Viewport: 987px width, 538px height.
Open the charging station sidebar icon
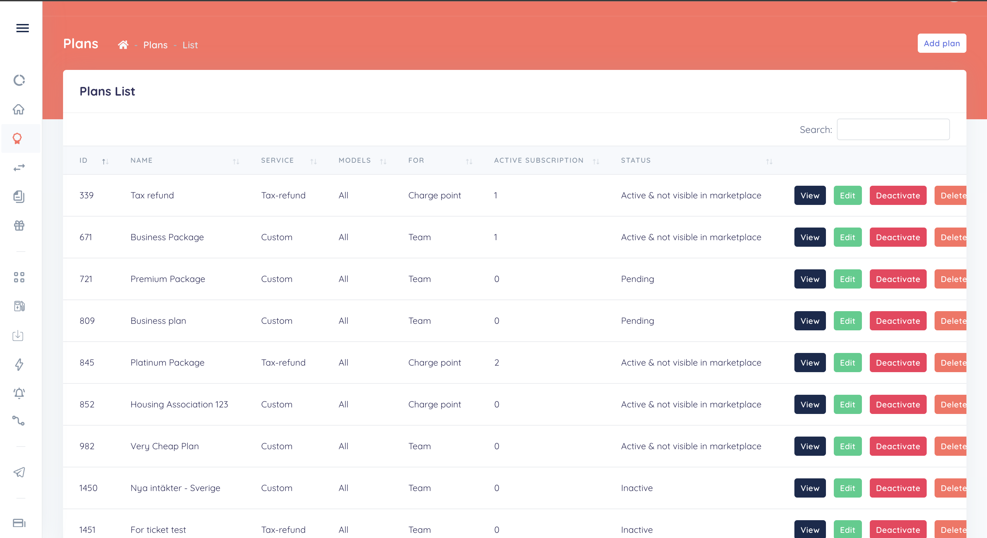point(19,306)
